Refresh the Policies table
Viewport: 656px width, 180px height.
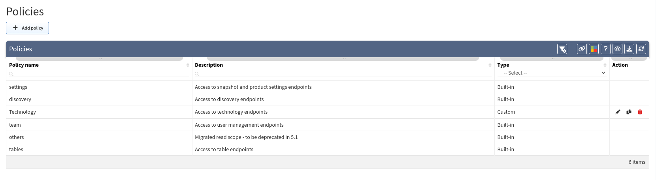pyautogui.click(x=641, y=49)
